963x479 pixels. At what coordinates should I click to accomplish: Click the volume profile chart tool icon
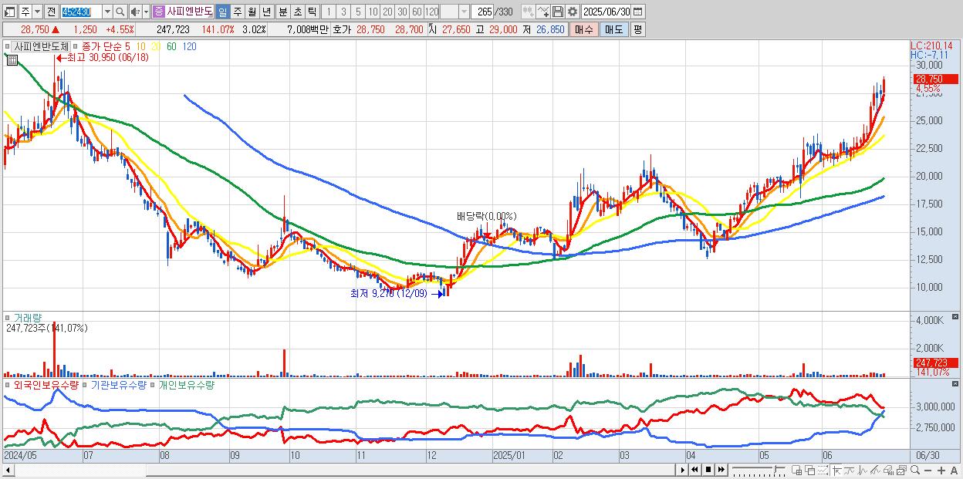(x=888, y=471)
